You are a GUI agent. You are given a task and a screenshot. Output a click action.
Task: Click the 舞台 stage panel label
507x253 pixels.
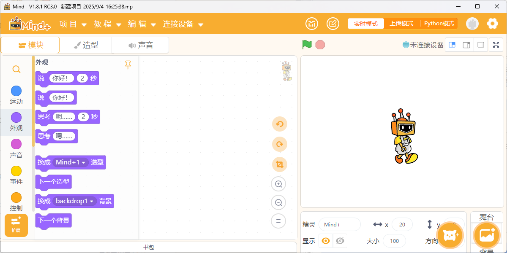[486, 218]
